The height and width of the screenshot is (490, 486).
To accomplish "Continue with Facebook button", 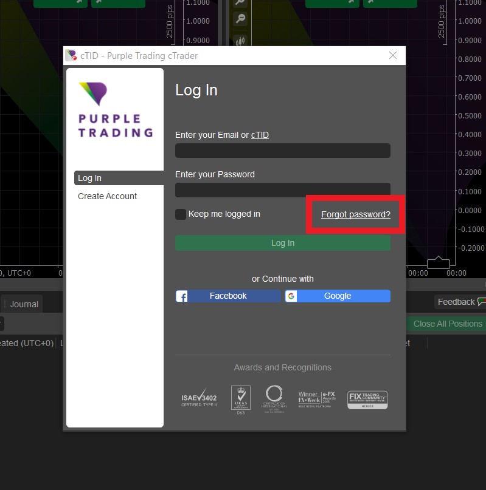I will click(x=228, y=296).
